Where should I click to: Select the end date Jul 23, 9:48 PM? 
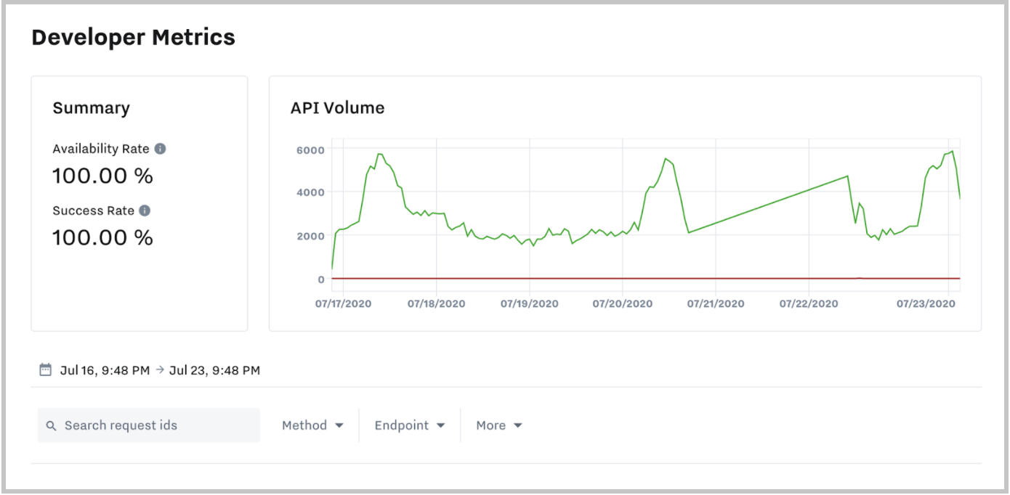pos(214,370)
